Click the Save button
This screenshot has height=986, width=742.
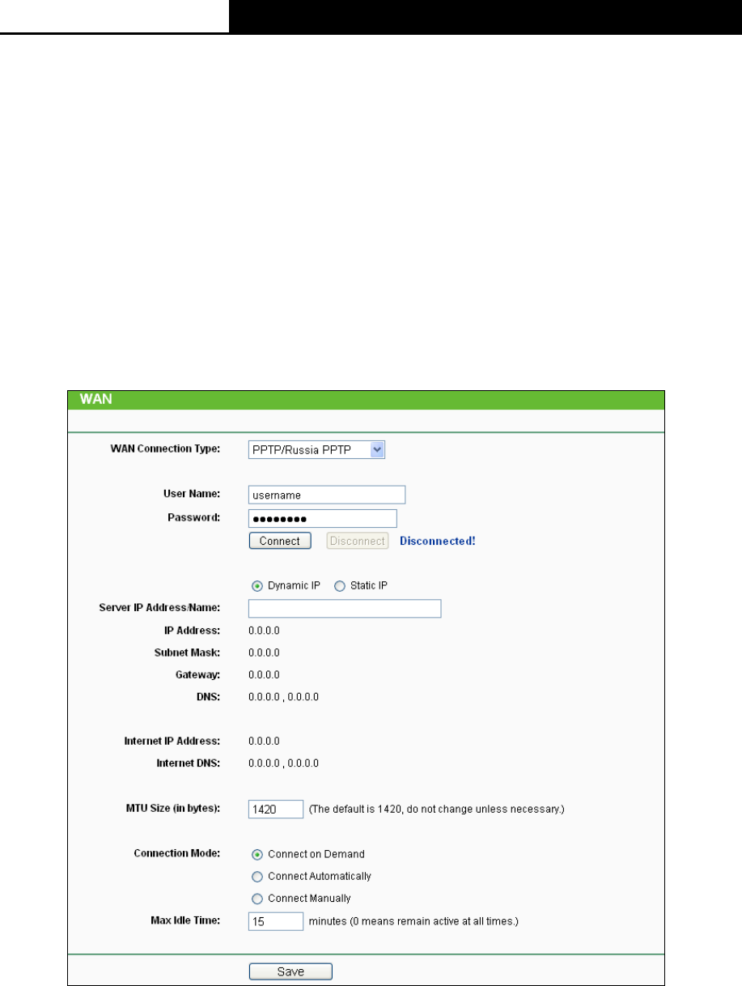tap(290, 971)
